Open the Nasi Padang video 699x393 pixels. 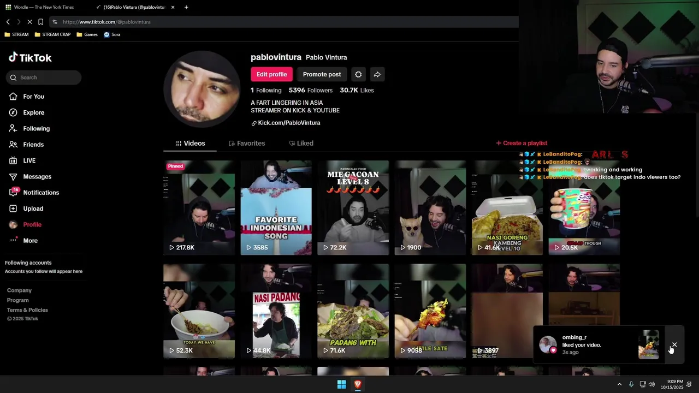pyautogui.click(x=276, y=311)
